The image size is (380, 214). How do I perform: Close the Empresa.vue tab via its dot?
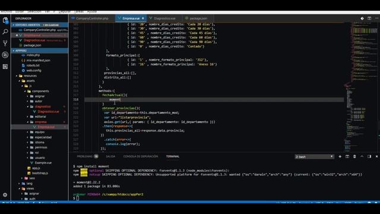click(x=143, y=18)
